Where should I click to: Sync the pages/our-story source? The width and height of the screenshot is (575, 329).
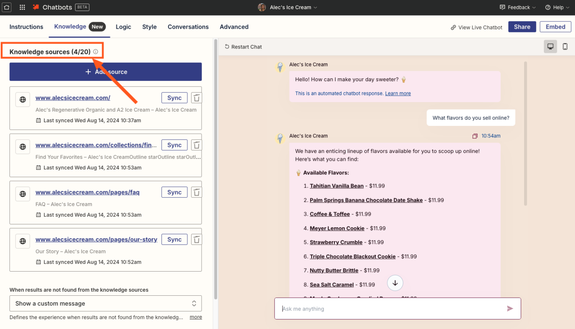175,240
